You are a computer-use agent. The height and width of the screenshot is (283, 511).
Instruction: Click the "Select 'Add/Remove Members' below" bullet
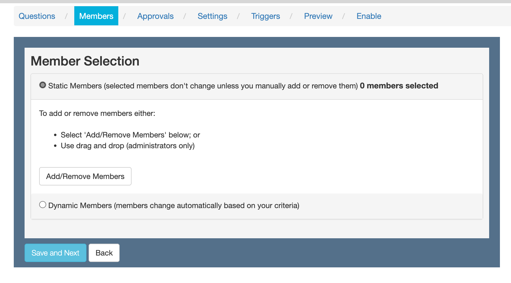click(x=130, y=135)
